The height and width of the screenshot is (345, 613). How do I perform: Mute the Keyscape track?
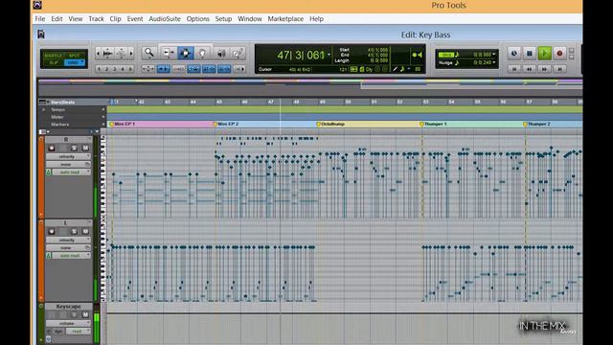pyautogui.click(x=85, y=315)
